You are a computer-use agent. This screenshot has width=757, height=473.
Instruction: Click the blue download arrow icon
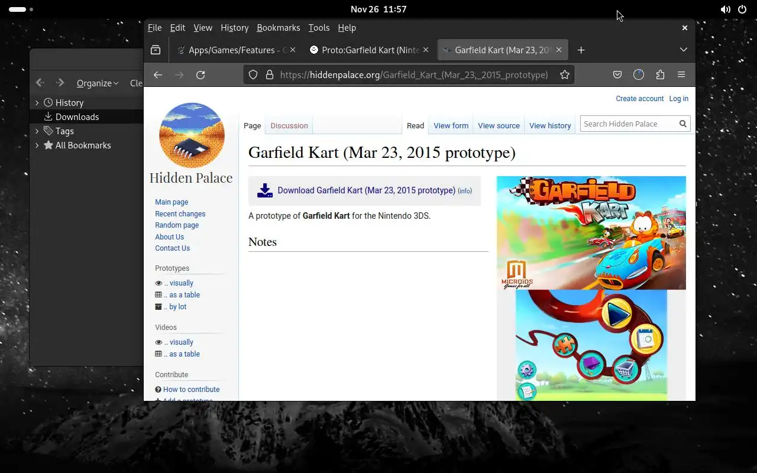(x=265, y=190)
